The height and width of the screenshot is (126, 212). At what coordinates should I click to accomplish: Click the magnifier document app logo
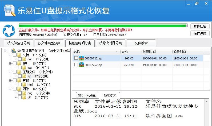[10, 11]
